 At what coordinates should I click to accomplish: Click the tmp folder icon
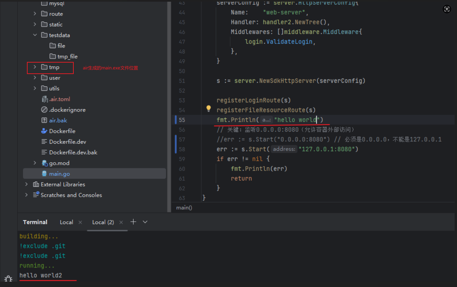pyautogui.click(x=44, y=67)
